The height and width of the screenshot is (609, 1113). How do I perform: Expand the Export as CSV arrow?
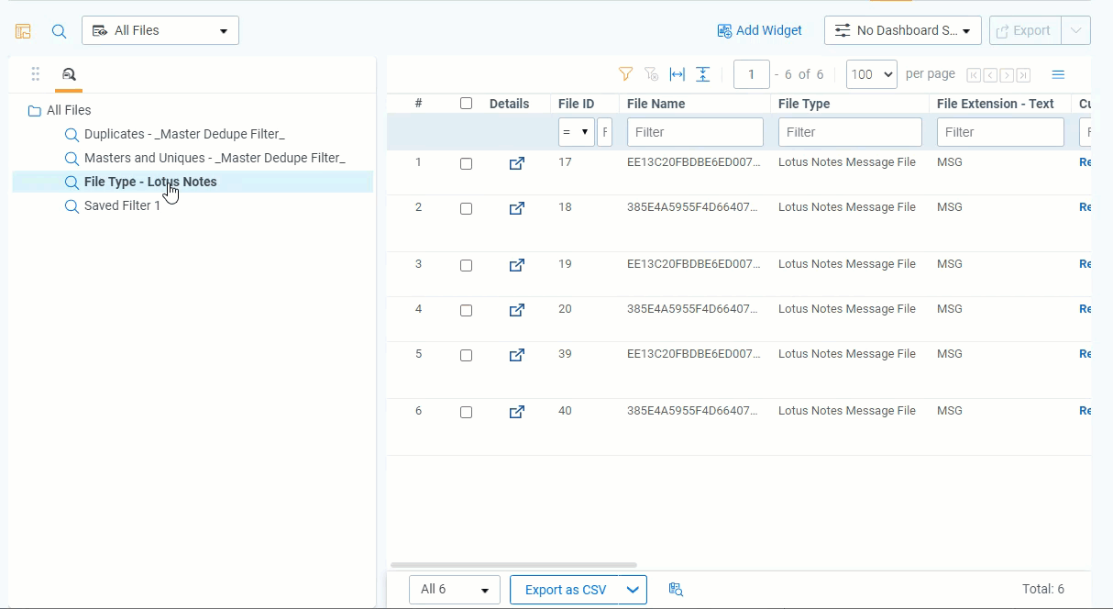tap(633, 590)
